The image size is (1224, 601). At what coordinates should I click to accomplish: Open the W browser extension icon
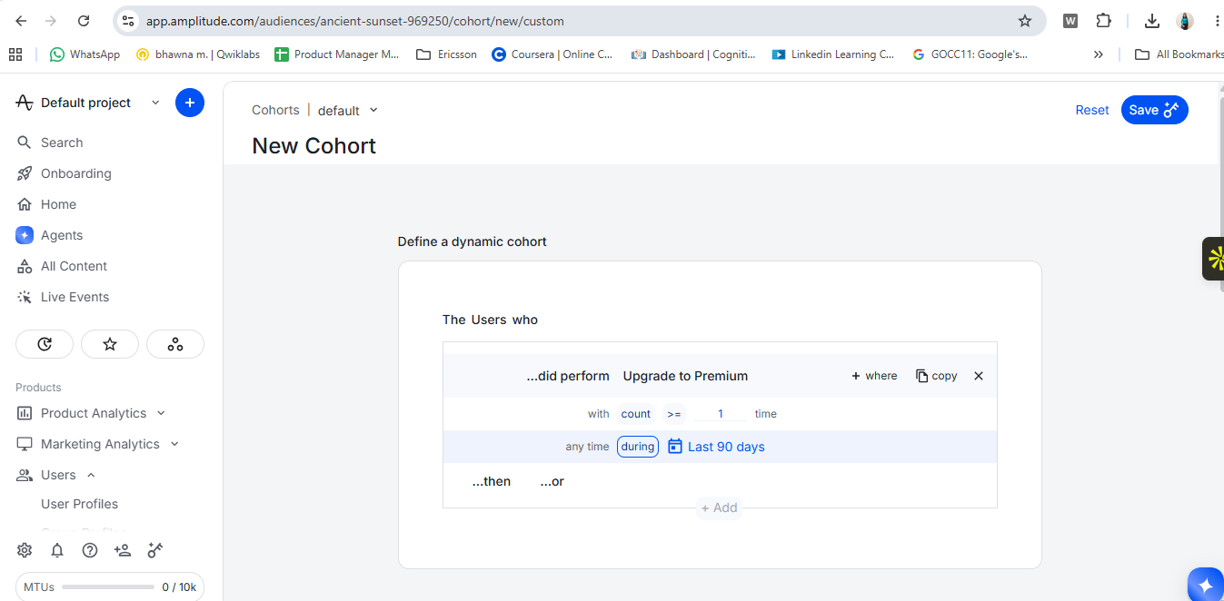pyautogui.click(x=1070, y=21)
